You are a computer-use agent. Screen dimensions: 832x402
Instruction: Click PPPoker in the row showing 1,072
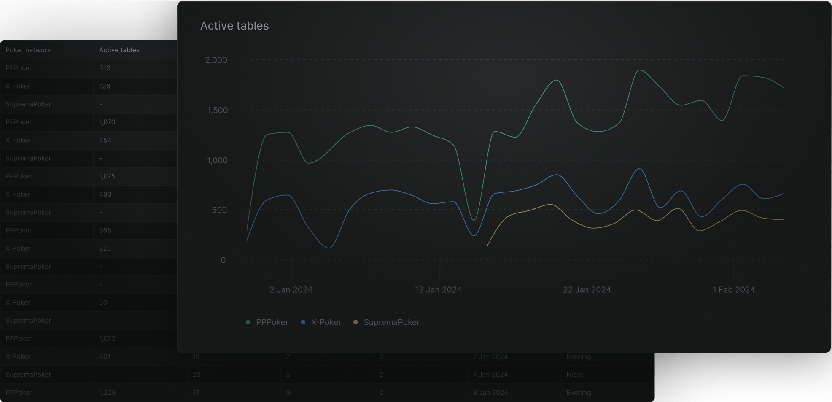(19, 339)
